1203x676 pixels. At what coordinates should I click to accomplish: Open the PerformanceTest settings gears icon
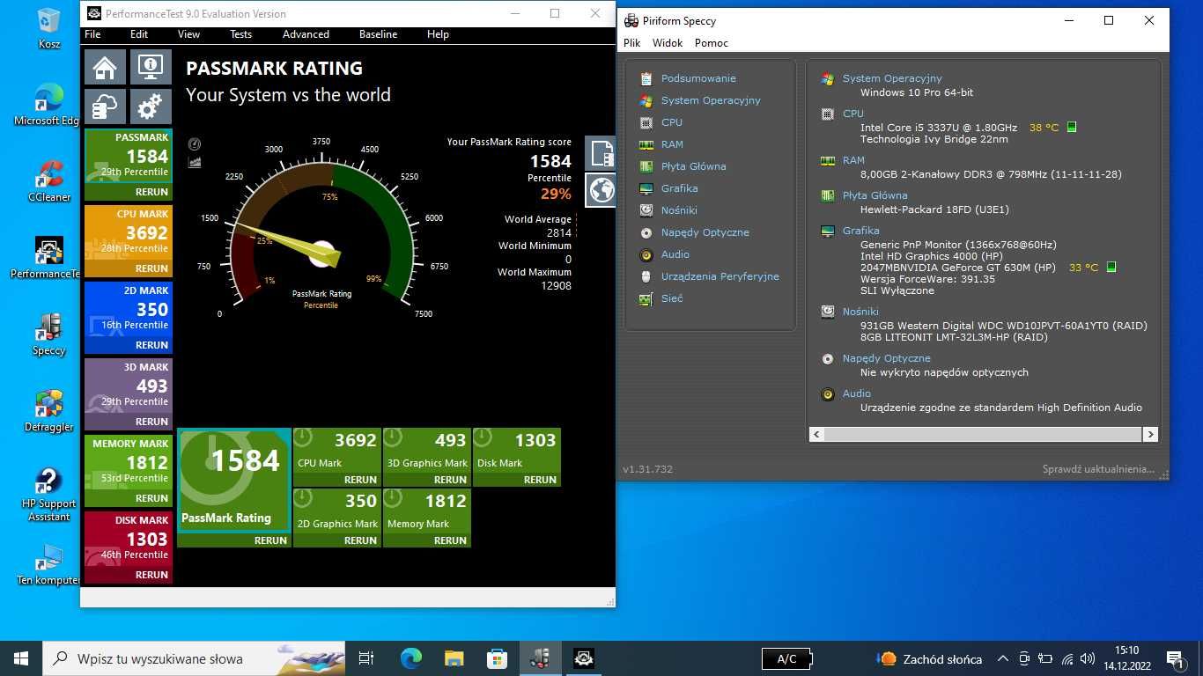151,107
